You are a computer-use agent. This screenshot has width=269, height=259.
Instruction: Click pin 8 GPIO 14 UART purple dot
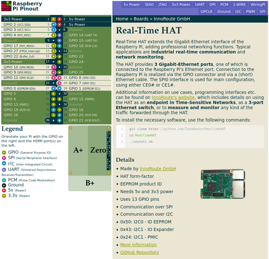click(59, 35)
